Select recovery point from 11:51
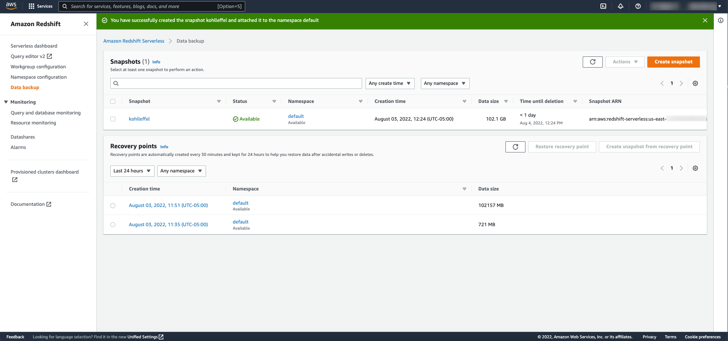The width and height of the screenshot is (728, 341). (x=113, y=205)
